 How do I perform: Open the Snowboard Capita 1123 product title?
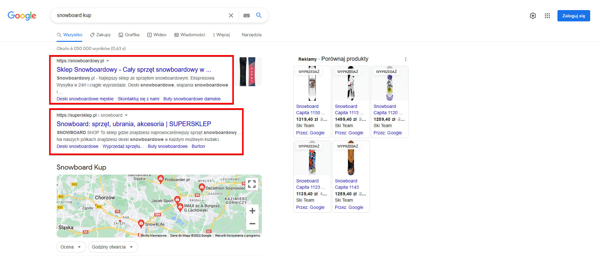pyautogui.click(x=311, y=184)
